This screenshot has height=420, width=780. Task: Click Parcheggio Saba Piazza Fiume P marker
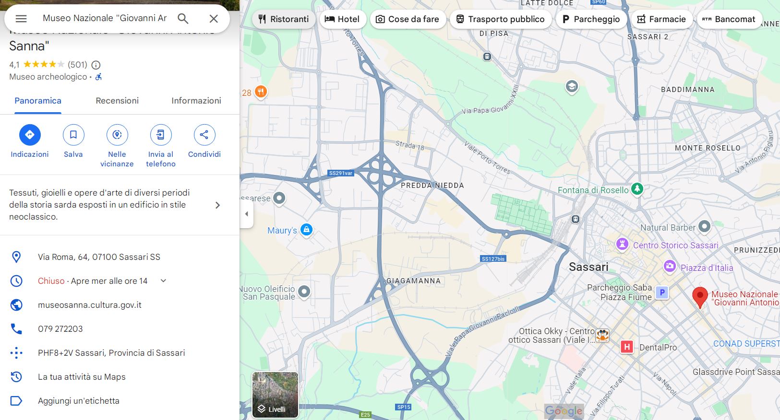[662, 292]
